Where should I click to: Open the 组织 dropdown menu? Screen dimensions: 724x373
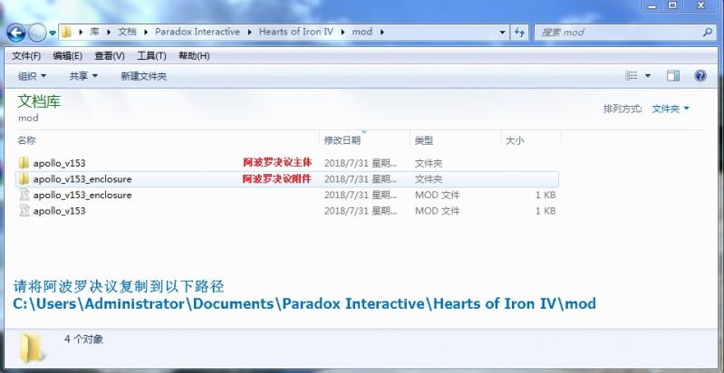32,76
